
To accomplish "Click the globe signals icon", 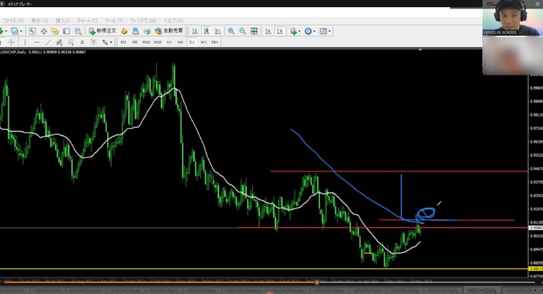I will coord(147,31).
